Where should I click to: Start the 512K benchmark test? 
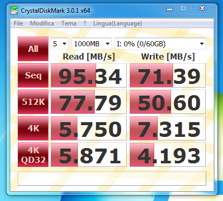(33, 102)
